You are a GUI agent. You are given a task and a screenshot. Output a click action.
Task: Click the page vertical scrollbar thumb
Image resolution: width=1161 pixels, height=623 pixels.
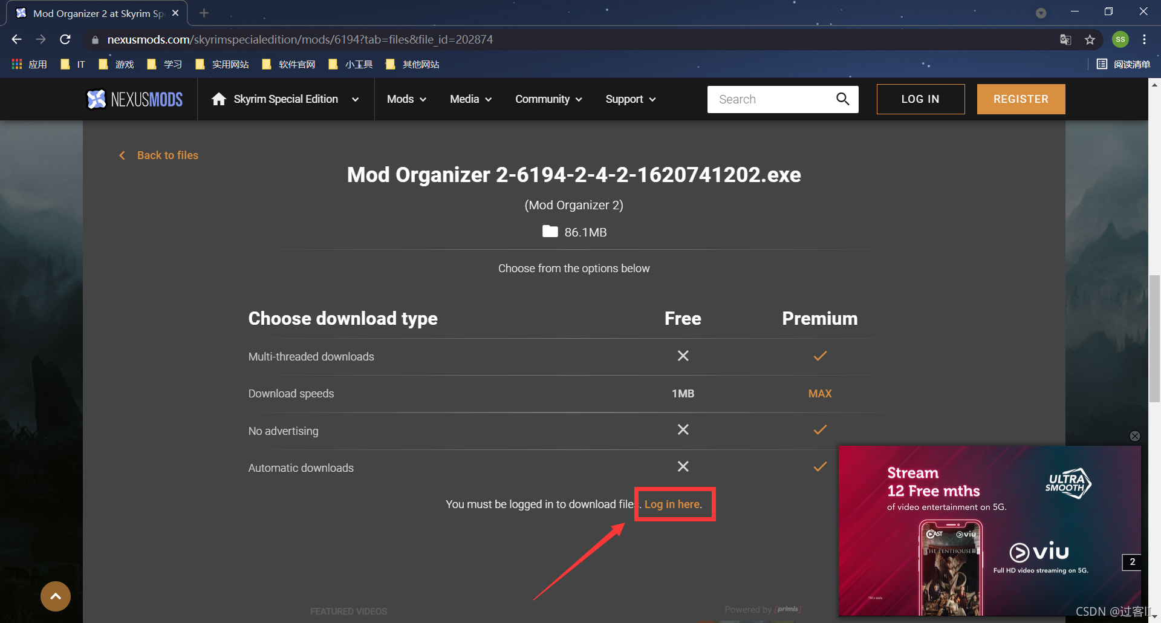tap(1154, 339)
